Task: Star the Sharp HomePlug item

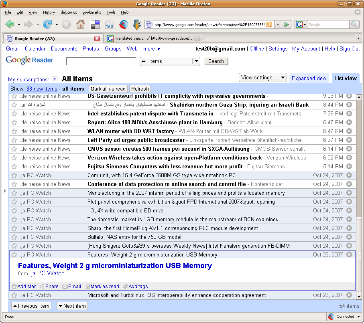Action: tap(14, 228)
